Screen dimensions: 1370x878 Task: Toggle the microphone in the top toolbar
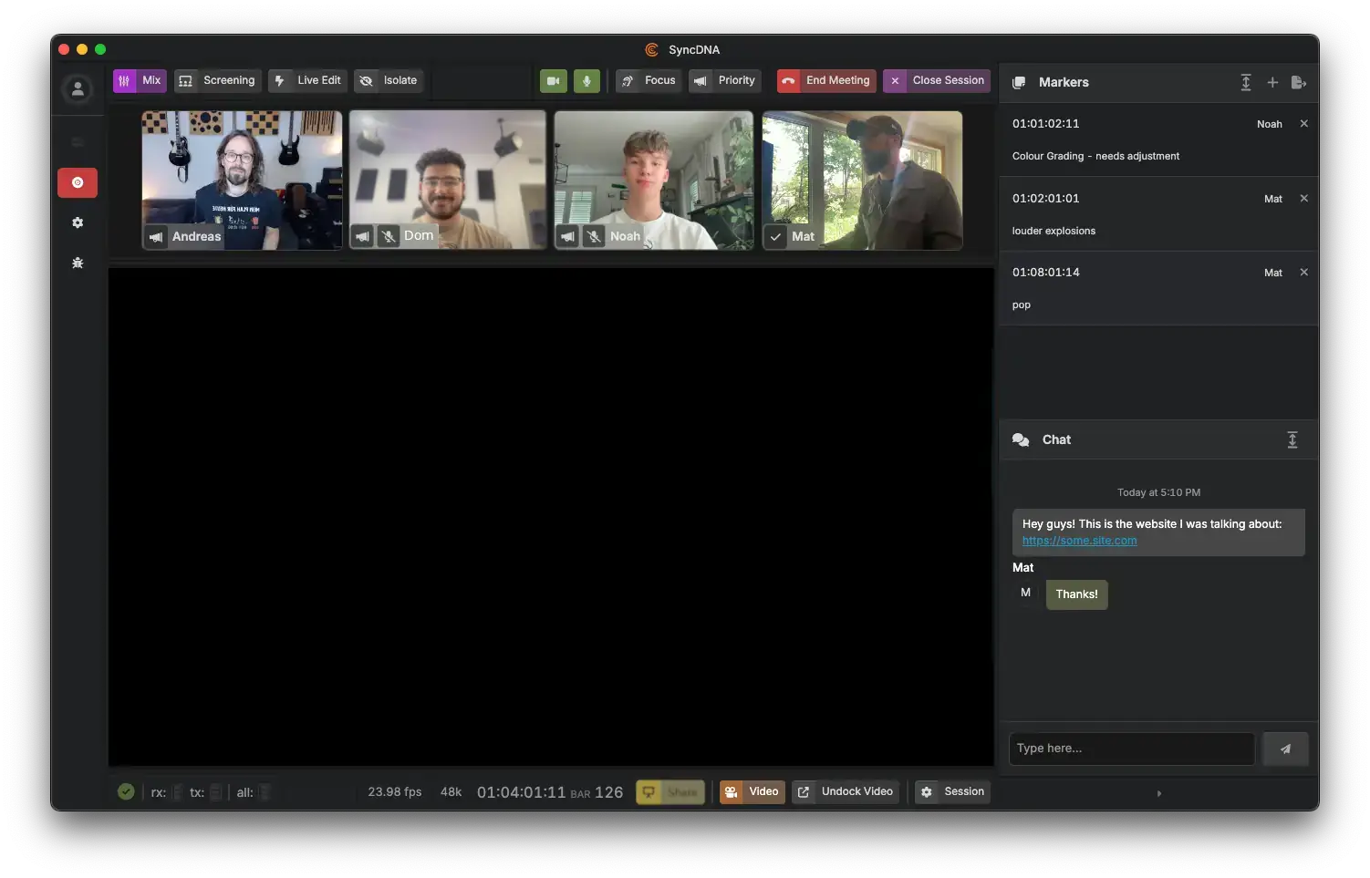pos(586,80)
